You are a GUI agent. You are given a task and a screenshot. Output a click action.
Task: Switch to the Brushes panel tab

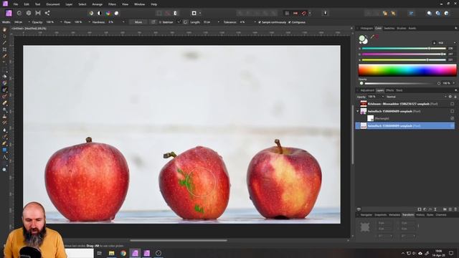[x=402, y=29]
